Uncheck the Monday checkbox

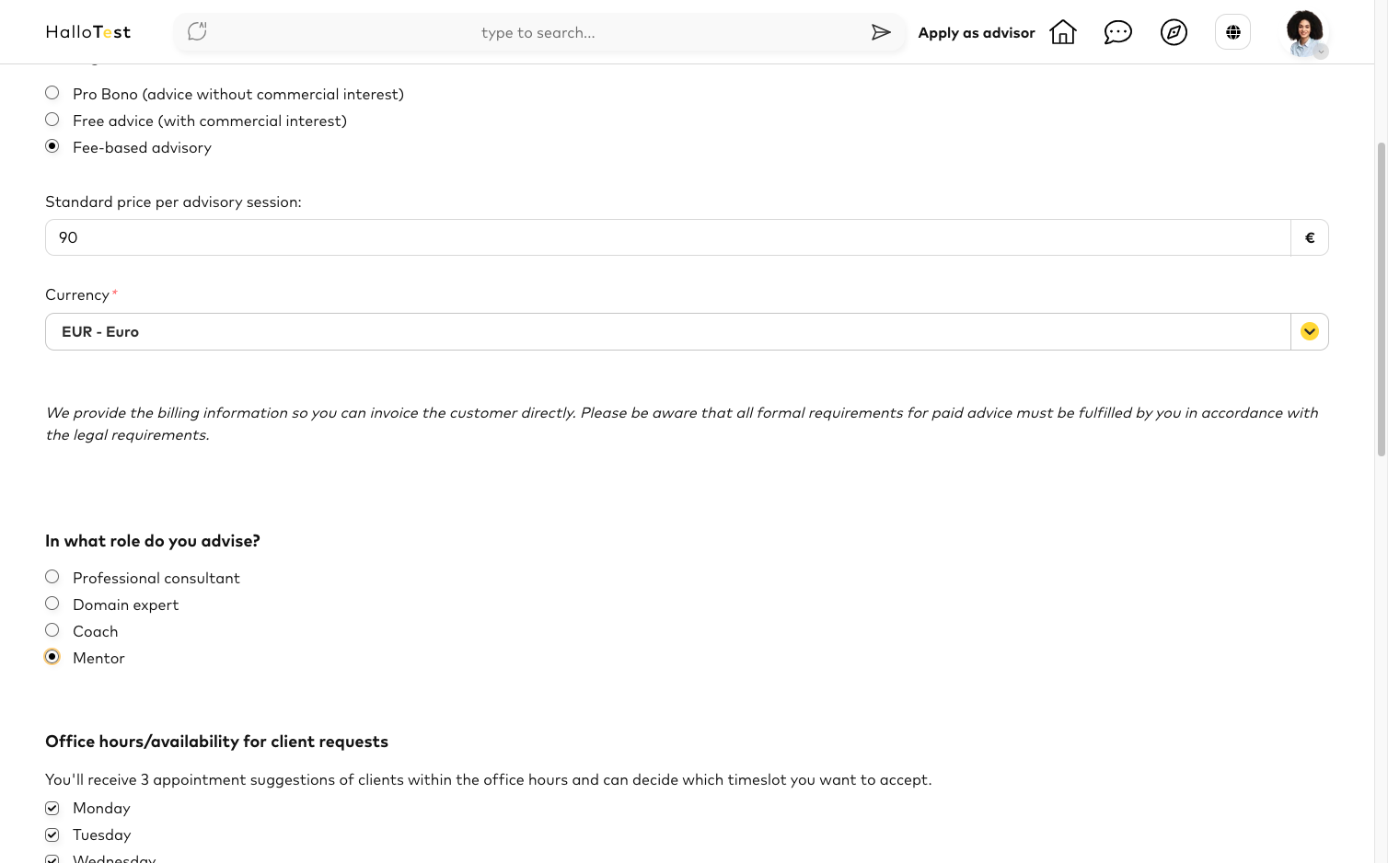click(52, 808)
